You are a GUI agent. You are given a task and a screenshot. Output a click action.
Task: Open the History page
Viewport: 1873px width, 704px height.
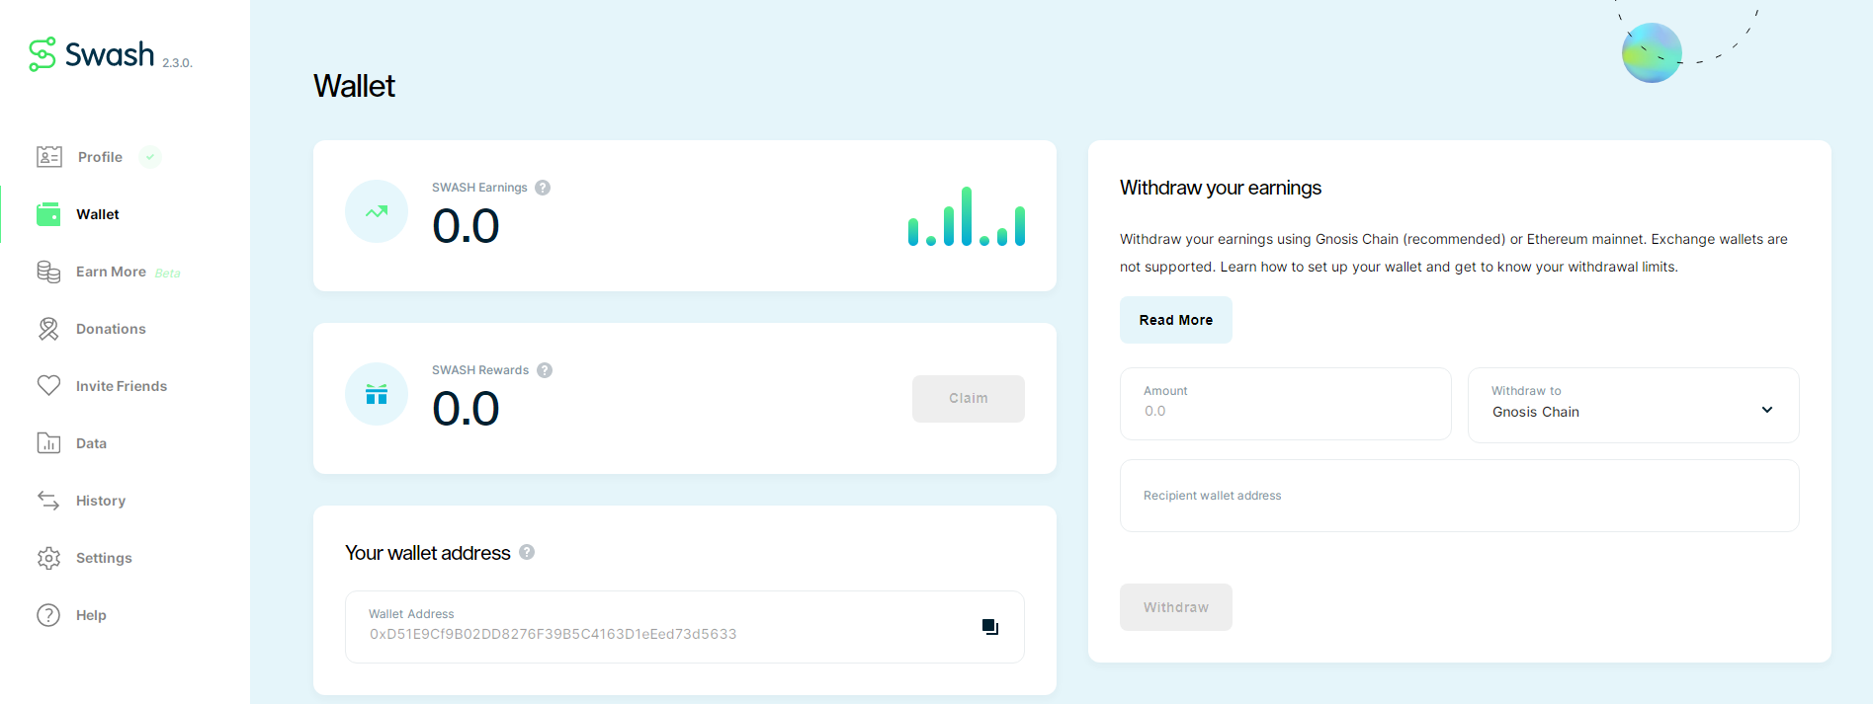click(101, 501)
